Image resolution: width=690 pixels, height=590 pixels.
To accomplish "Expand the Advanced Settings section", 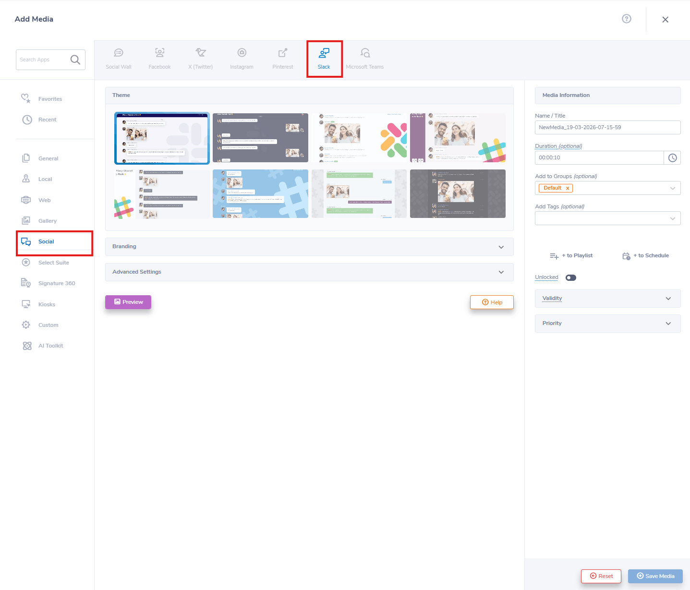I will [x=309, y=272].
